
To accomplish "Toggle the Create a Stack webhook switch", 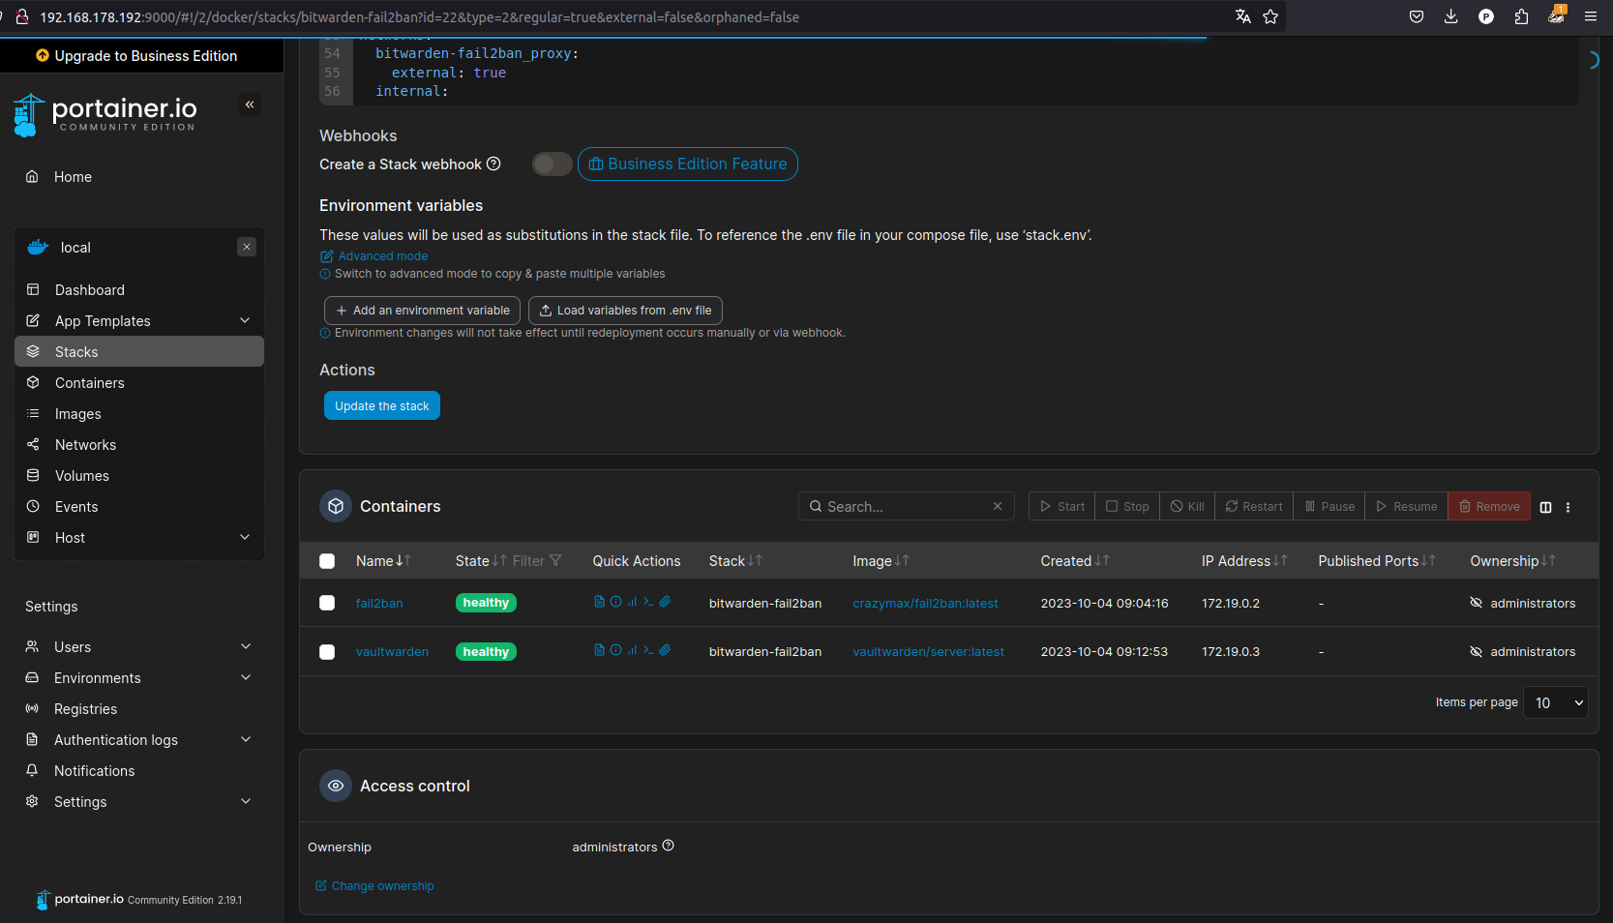I will coord(552,164).
